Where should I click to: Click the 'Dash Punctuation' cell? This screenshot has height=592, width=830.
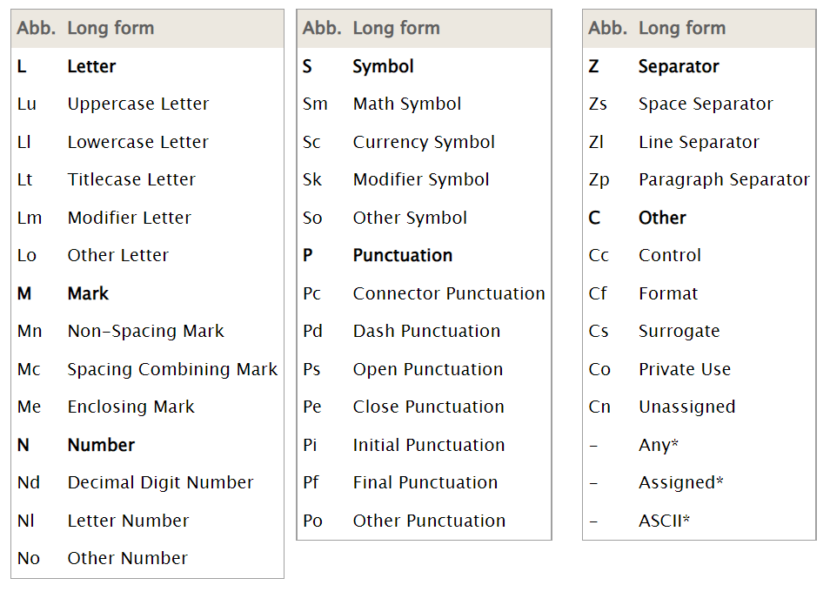426,332
